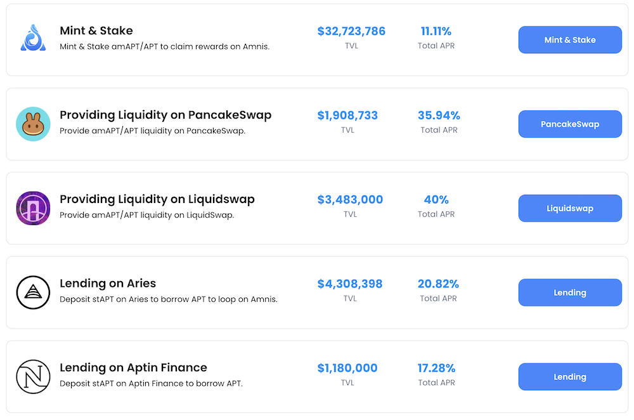Click the 40% APR shown for Liquidswap
This screenshot has width=634, height=420.
click(x=436, y=199)
